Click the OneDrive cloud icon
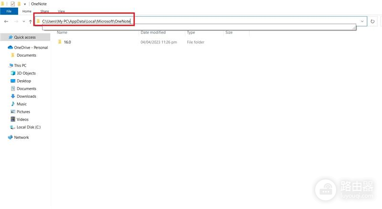The width and height of the screenshot is (382, 209). pyautogui.click(x=10, y=47)
